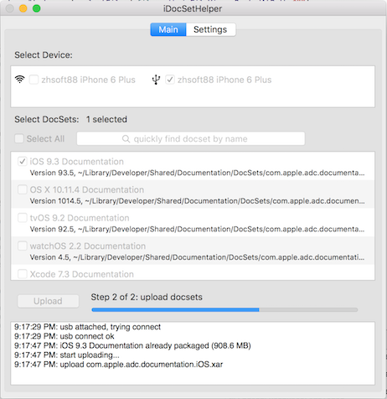Enable OS X 10.11.4 Documentation checkbox

point(23,189)
